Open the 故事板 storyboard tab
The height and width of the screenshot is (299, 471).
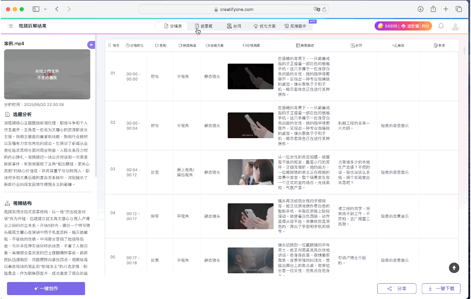coord(204,26)
